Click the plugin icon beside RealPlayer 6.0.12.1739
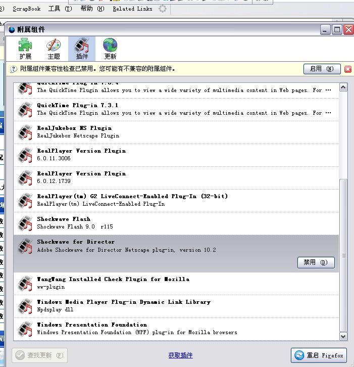 click(25, 177)
